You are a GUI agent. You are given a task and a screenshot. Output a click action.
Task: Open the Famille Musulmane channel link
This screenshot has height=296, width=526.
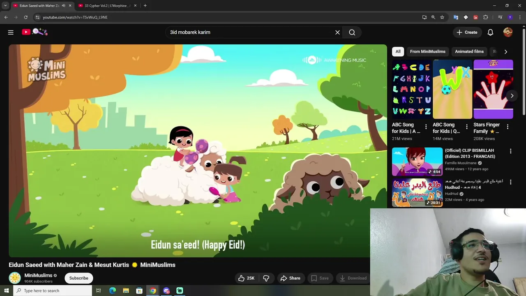coord(460,163)
